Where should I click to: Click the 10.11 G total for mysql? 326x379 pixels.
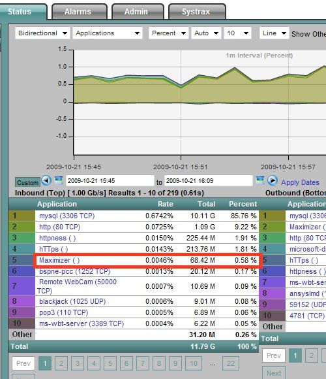click(203, 216)
